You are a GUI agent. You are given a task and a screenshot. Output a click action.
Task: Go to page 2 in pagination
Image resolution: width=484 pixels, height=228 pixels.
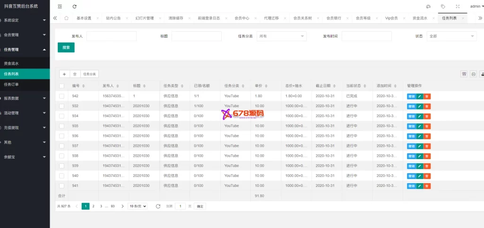93,206
